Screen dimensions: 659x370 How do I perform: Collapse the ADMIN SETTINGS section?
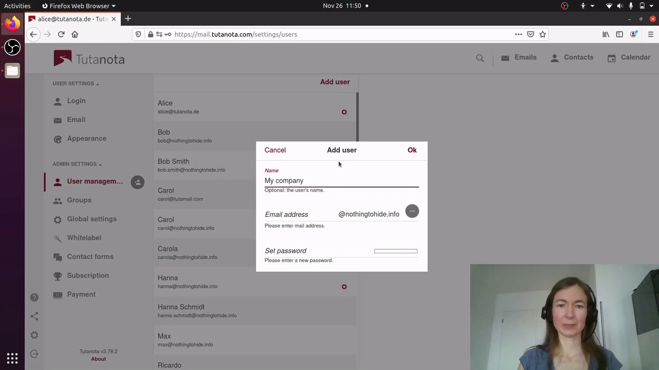tap(77, 164)
